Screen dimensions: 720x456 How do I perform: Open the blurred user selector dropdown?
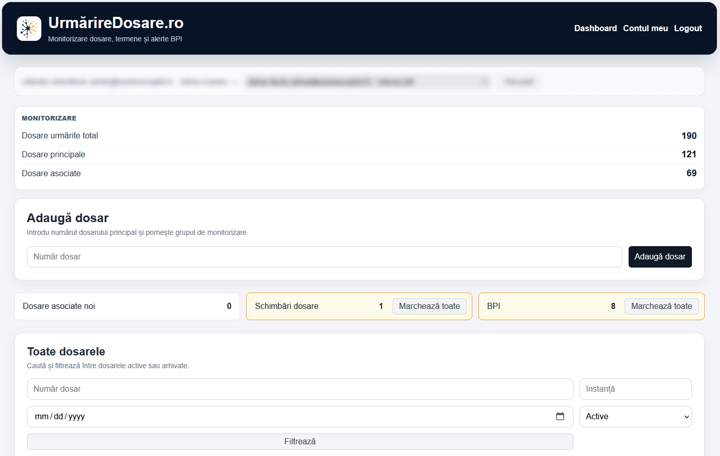pyautogui.click(x=367, y=82)
